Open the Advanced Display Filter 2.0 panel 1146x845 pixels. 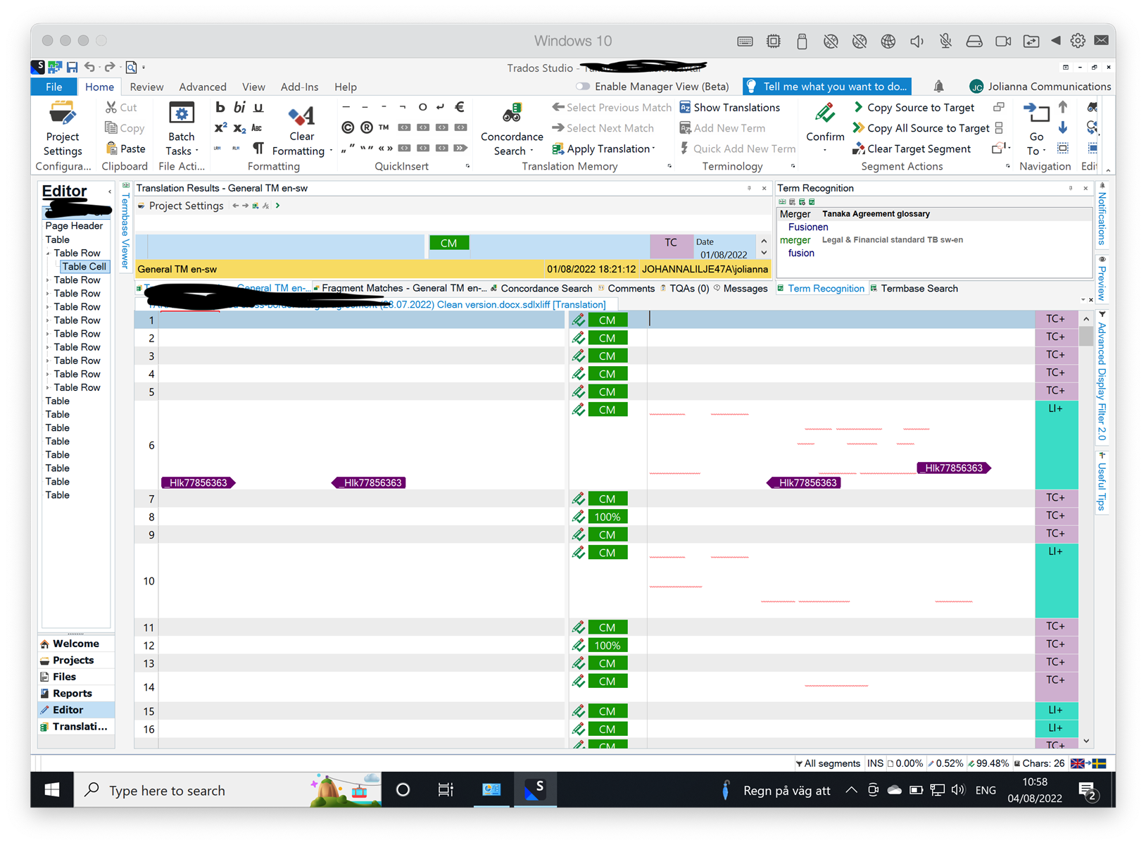pyautogui.click(x=1102, y=377)
